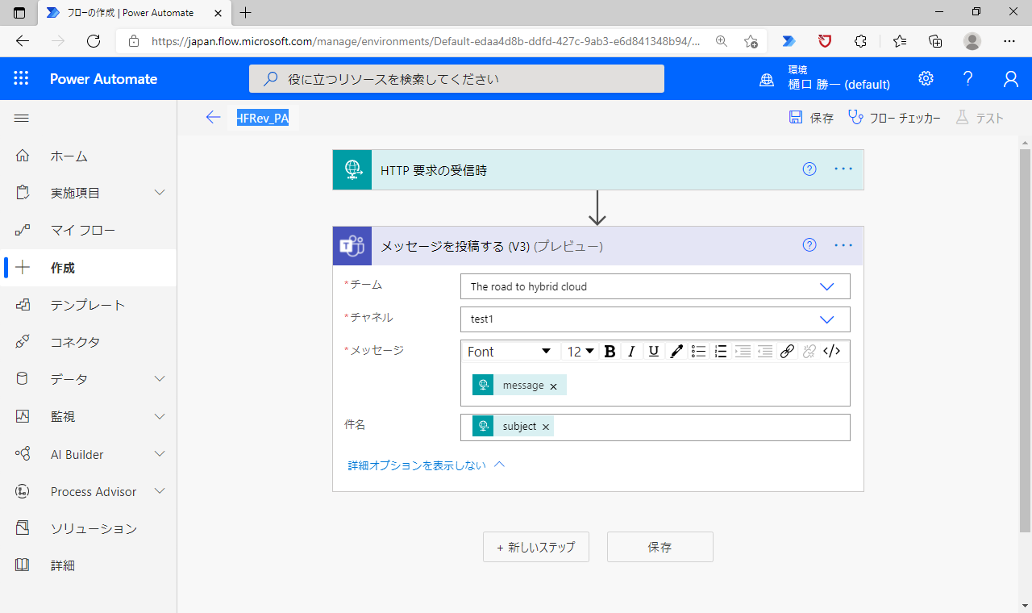This screenshot has height=613, width=1032.
Task: Click the HTTP trigger connector icon
Action: tap(352, 169)
